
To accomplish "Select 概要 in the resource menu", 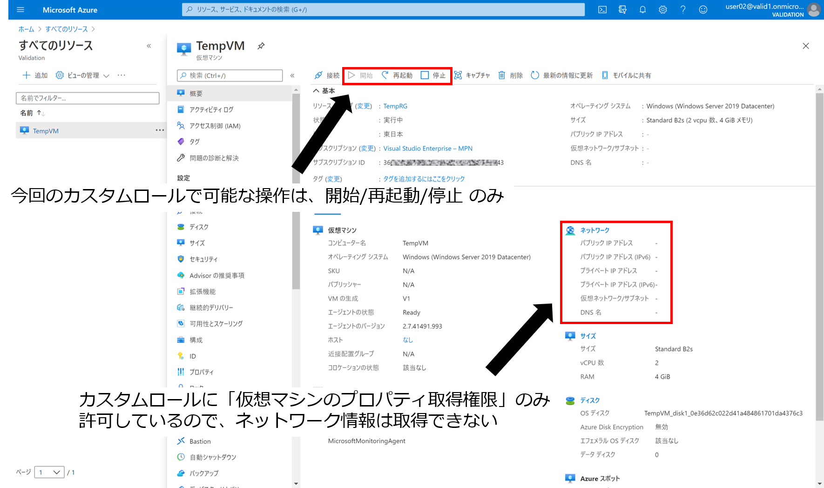I will [x=230, y=94].
